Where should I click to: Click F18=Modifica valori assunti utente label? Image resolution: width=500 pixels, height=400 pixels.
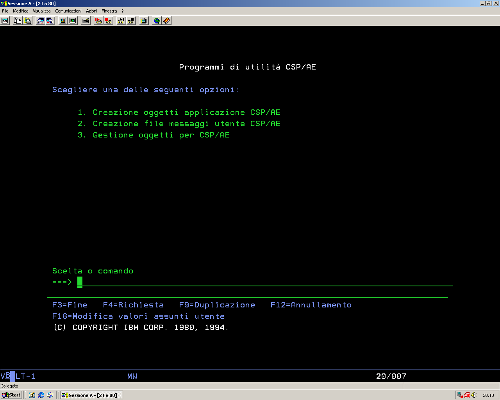coord(138,316)
